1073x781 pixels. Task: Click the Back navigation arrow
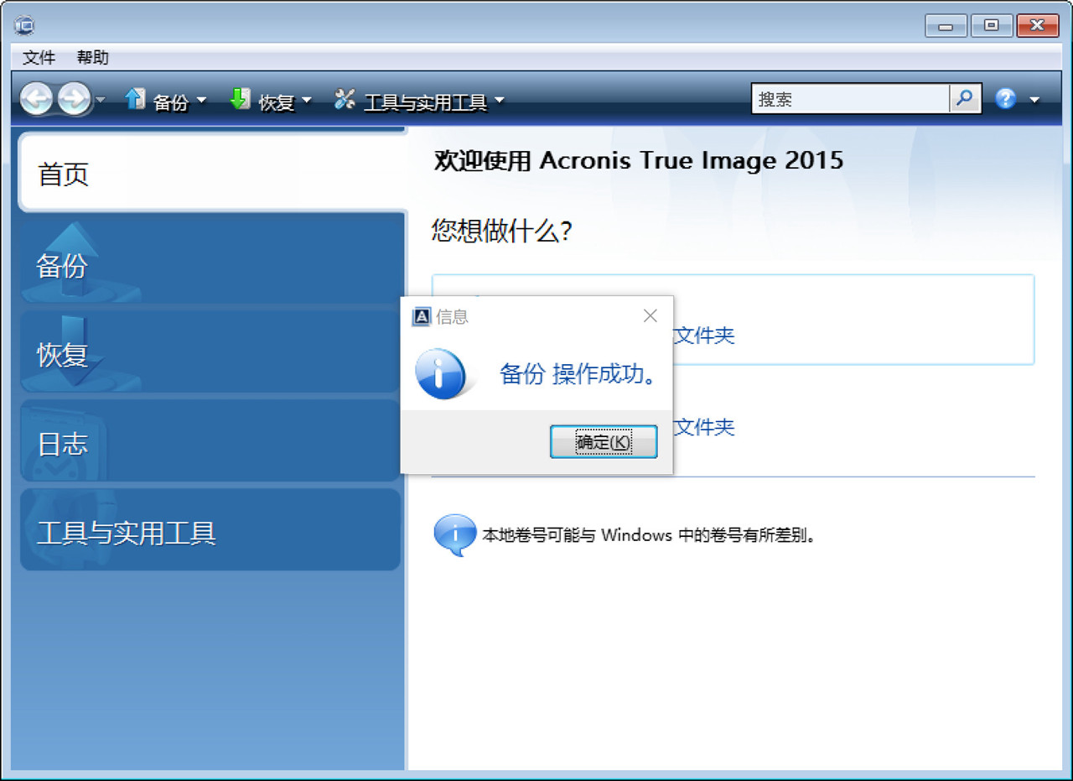pyautogui.click(x=37, y=98)
